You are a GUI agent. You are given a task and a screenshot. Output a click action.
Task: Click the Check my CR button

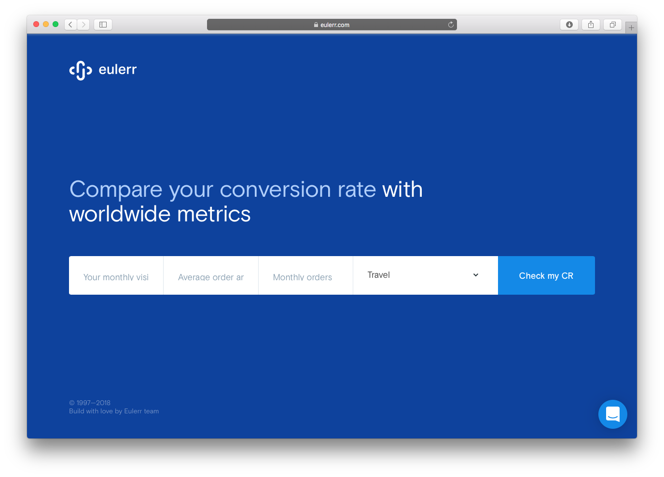[x=546, y=275]
